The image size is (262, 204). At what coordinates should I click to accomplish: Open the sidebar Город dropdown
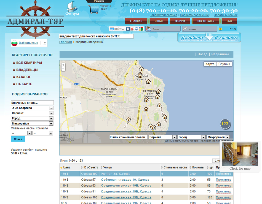(51, 118)
